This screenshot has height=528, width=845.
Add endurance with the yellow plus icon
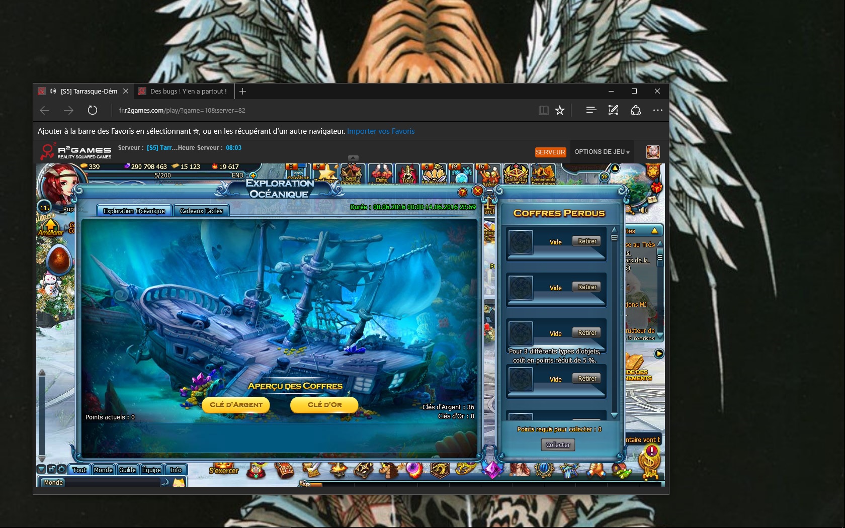tap(253, 175)
